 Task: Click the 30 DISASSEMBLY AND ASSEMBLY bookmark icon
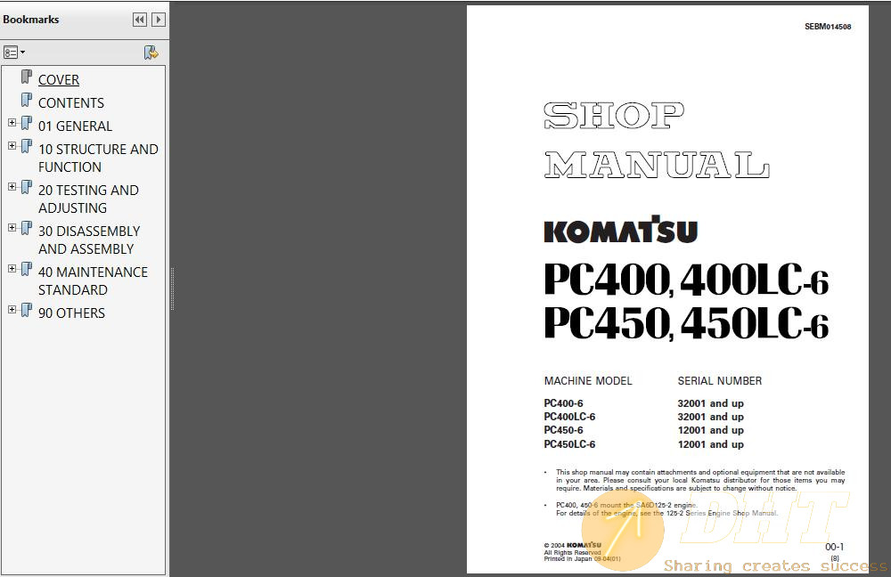pyautogui.click(x=27, y=228)
